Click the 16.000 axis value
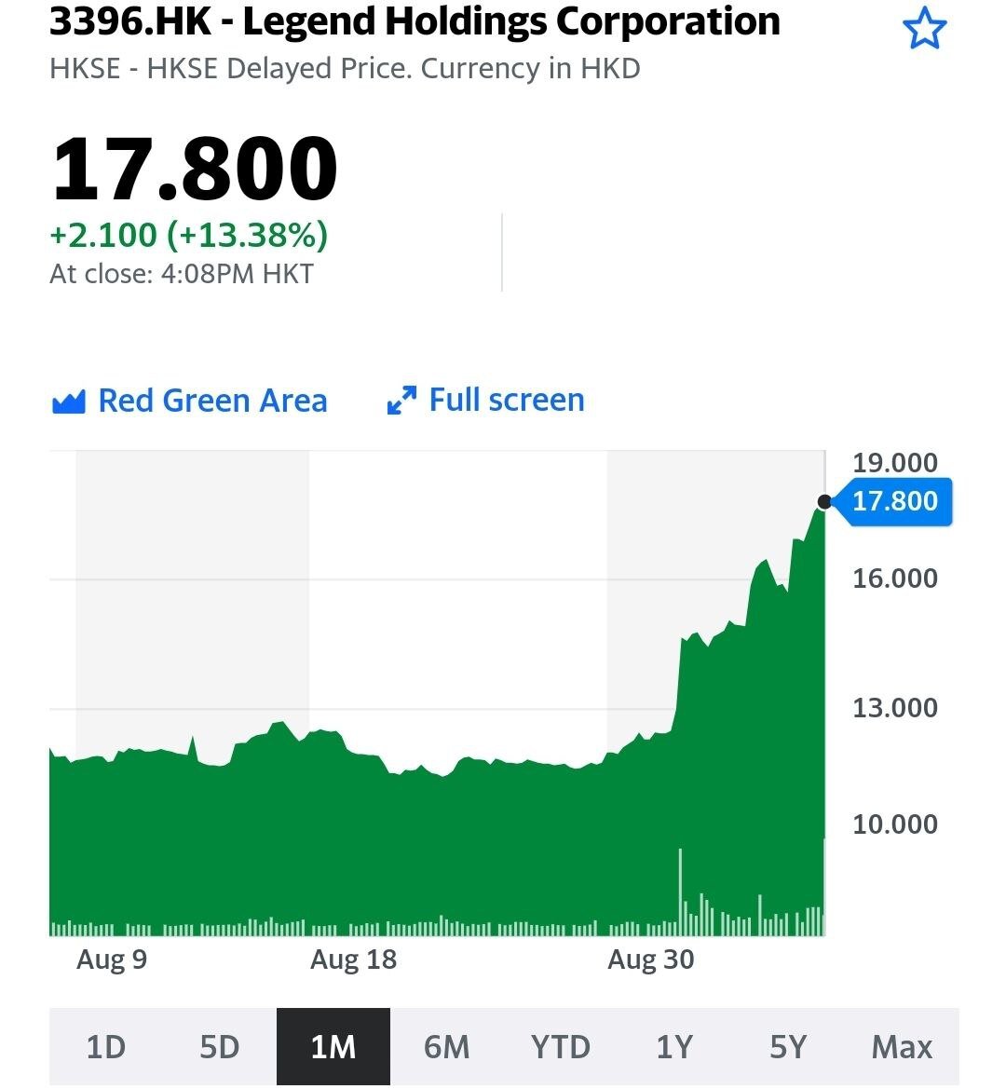Image resolution: width=1006 pixels, height=1089 pixels. [895, 578]
